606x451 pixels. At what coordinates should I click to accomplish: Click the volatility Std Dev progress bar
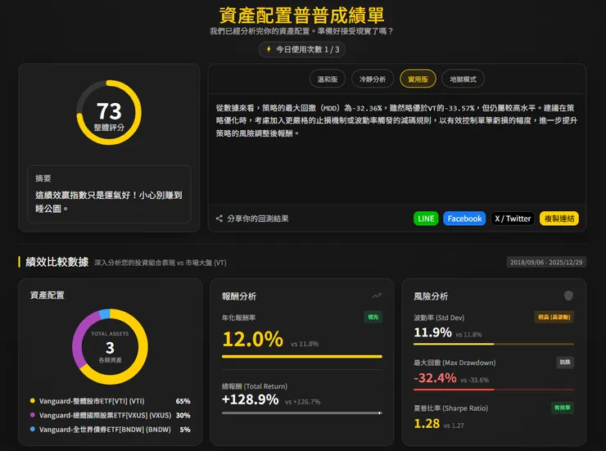coord(494,344)
